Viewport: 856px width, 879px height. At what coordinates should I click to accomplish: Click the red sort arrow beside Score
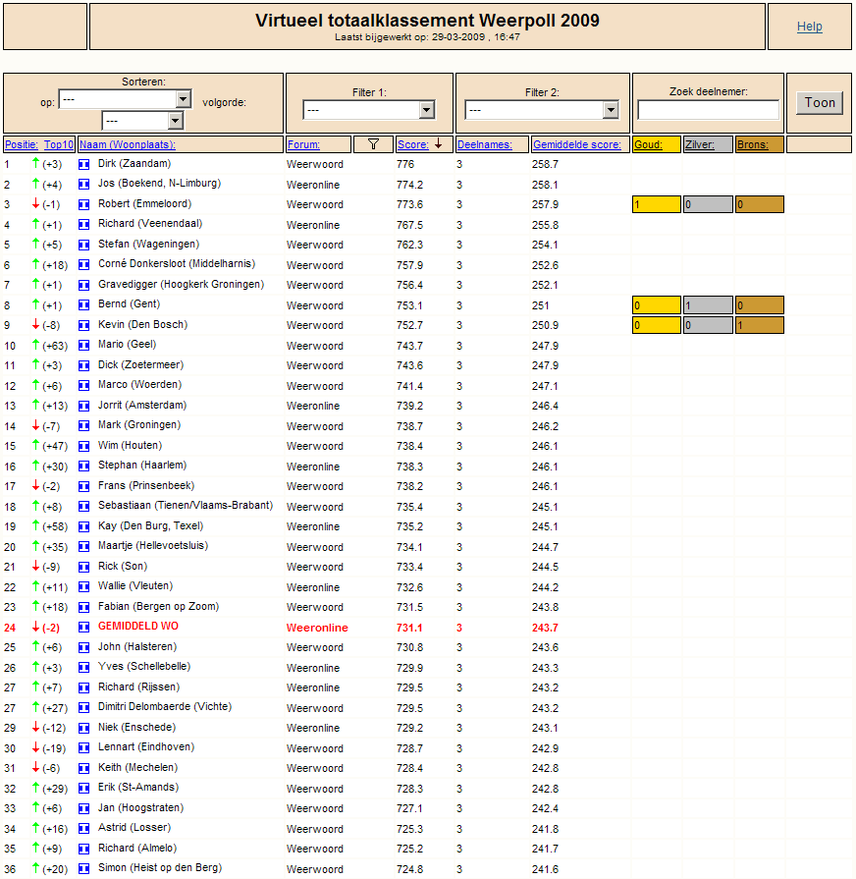click(439, 144)
